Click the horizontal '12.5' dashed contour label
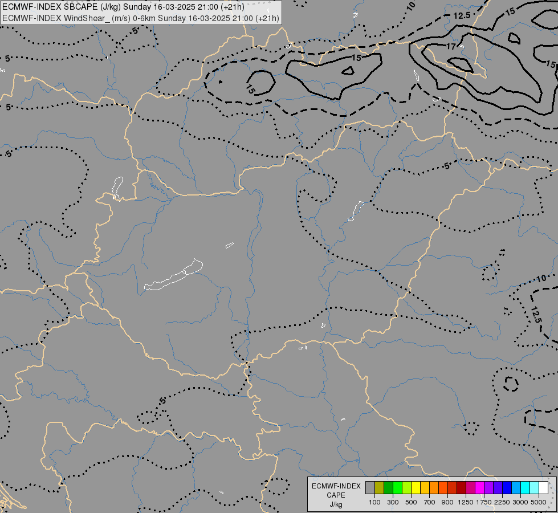Screen dimensions: 558x513 tap(462, 15)
